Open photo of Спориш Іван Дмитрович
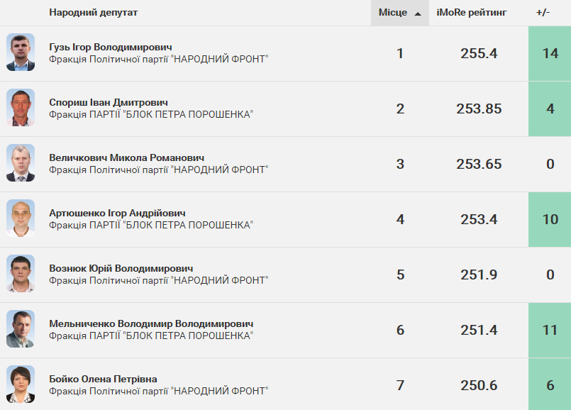This screenshot has width=571, height=410. pos(21,107)
